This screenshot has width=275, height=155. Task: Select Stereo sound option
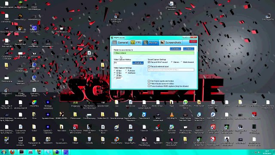[x=172, y=62]
